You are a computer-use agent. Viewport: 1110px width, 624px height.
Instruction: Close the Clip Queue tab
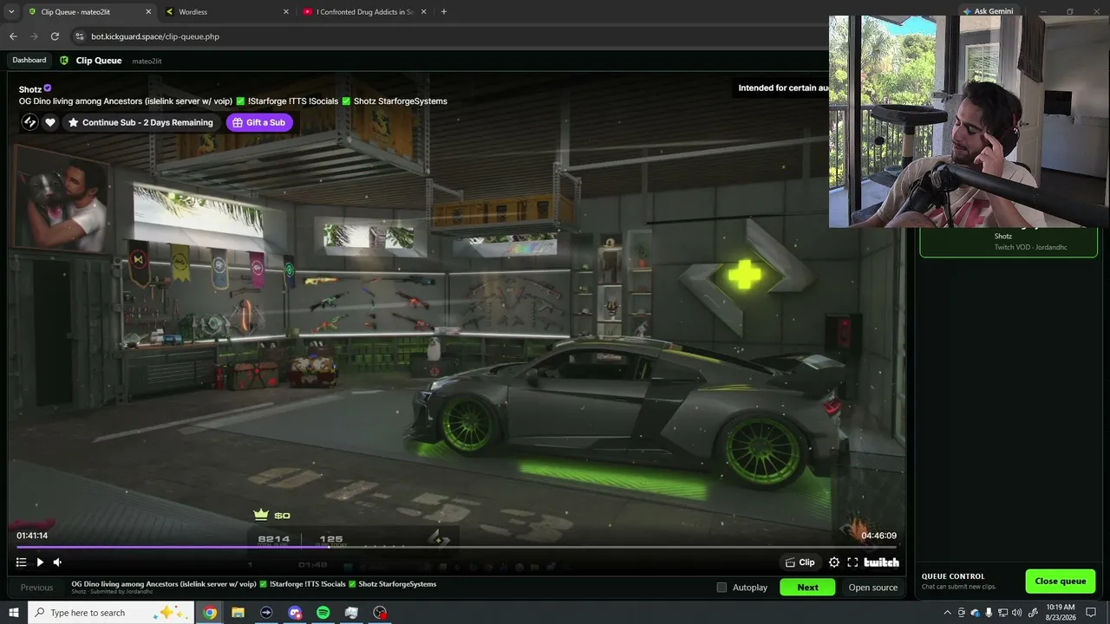[x=148, y=12]
